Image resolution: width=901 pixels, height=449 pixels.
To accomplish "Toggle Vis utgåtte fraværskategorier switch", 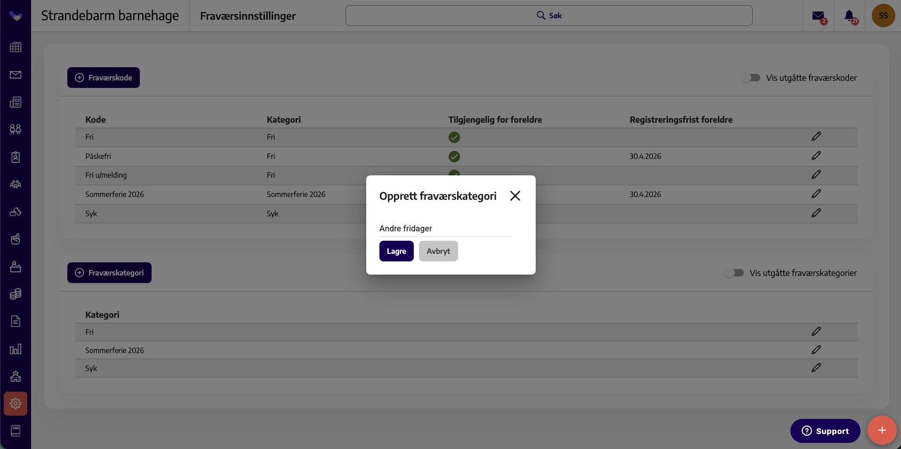I will coord(734,273).
